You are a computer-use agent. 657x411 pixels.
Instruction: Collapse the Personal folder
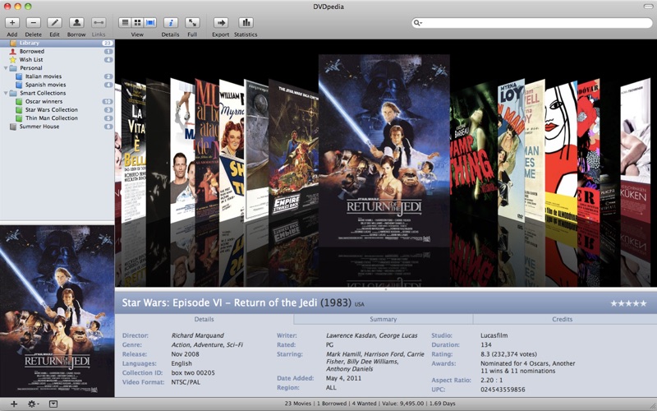5,67
